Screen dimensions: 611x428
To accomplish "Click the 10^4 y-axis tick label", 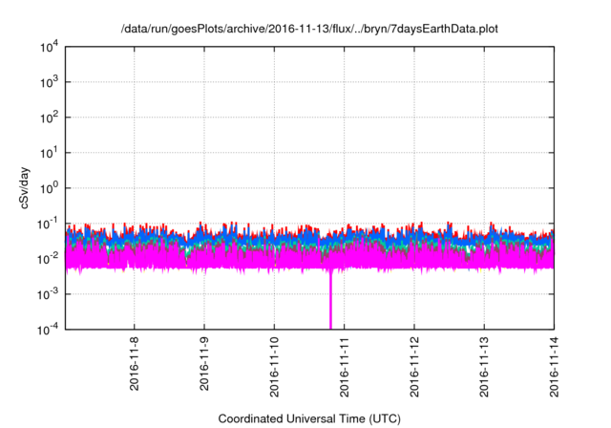I will (x=50, y=47).
